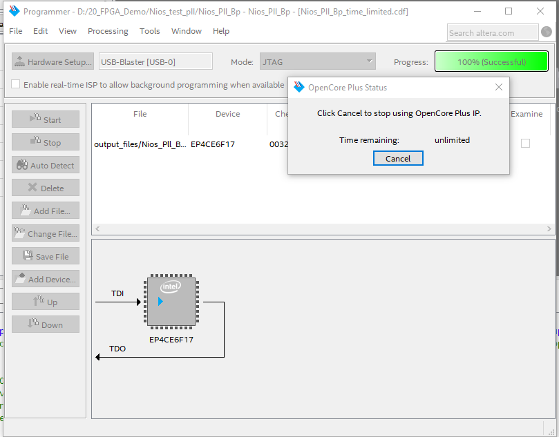Viewport: 559px width, 437px height.
Task: Select the output_files/Nios_Pll_B... file entry
Action: coord(140,144)
